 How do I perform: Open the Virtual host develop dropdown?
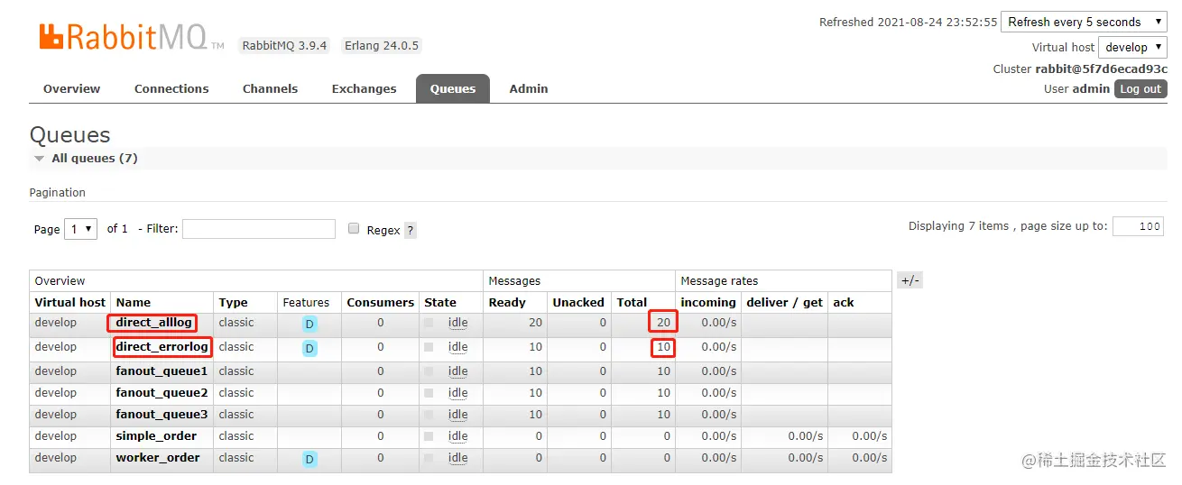[x=1132, y=47]
